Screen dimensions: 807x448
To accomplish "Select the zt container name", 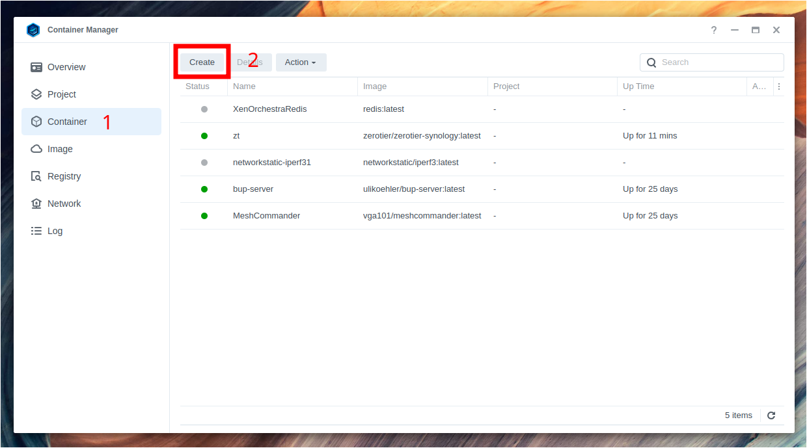I will point(236,136).
